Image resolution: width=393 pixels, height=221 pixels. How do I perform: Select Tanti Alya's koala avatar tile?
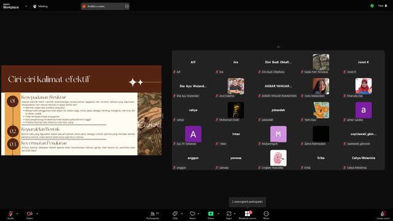click(321, 110)
